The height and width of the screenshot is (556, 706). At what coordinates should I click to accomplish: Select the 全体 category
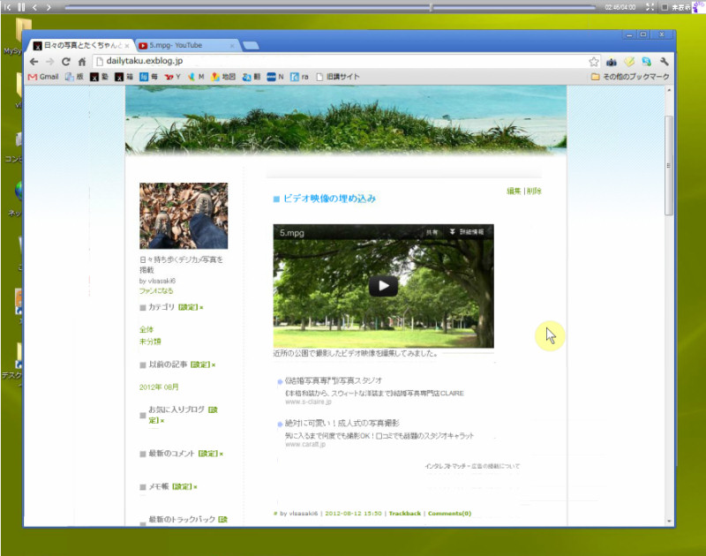[x=146, y=329]
